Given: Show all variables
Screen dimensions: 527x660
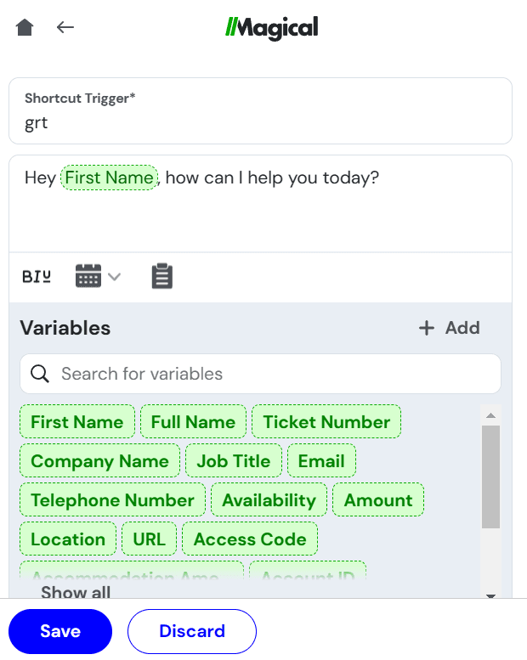Looking at the screenshot, I should pyautogui.click(x=76, y=592).
